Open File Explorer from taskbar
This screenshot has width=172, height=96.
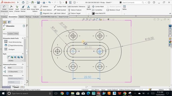tap(73, 93)
